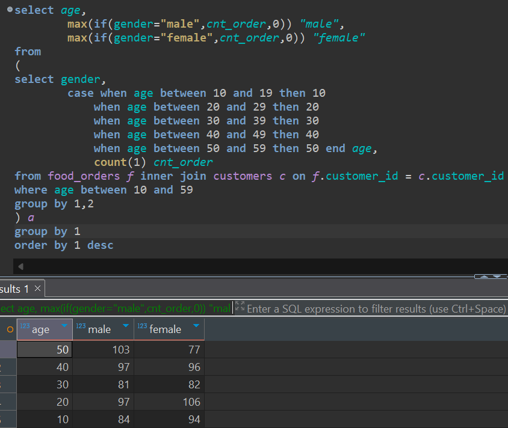Click the female column header

tap(169, 329)
